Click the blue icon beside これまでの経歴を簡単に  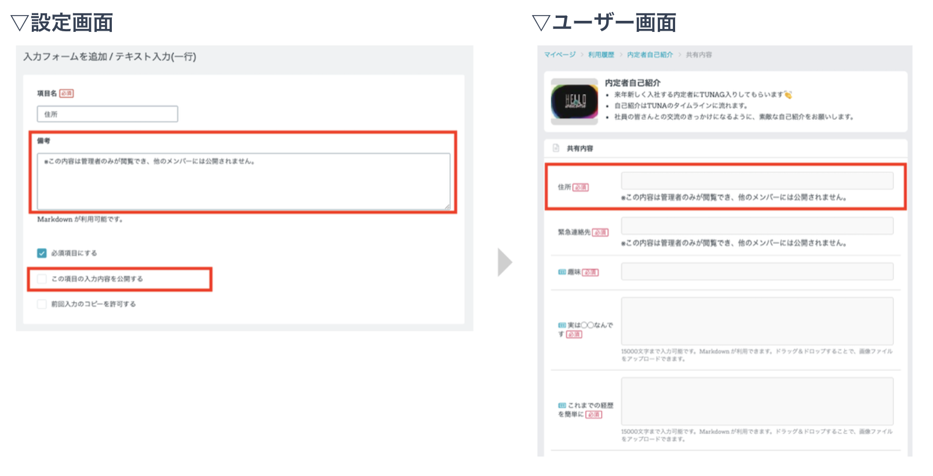pyautogui.click(x=562, y=405)
